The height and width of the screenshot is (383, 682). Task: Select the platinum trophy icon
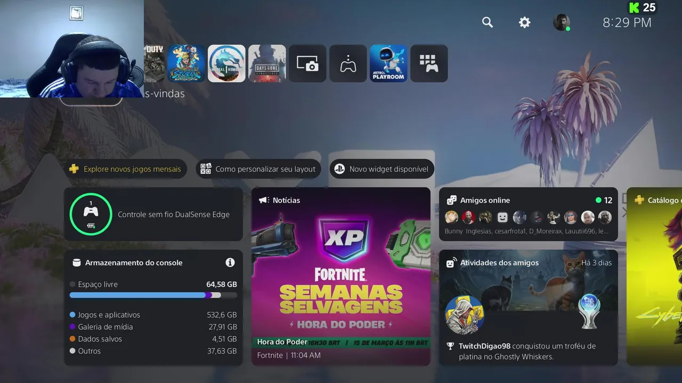point(590,311)
